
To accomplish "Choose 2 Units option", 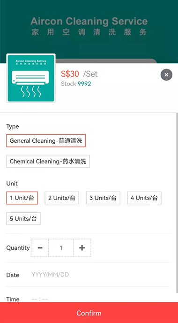I will (x=62, y=198).
